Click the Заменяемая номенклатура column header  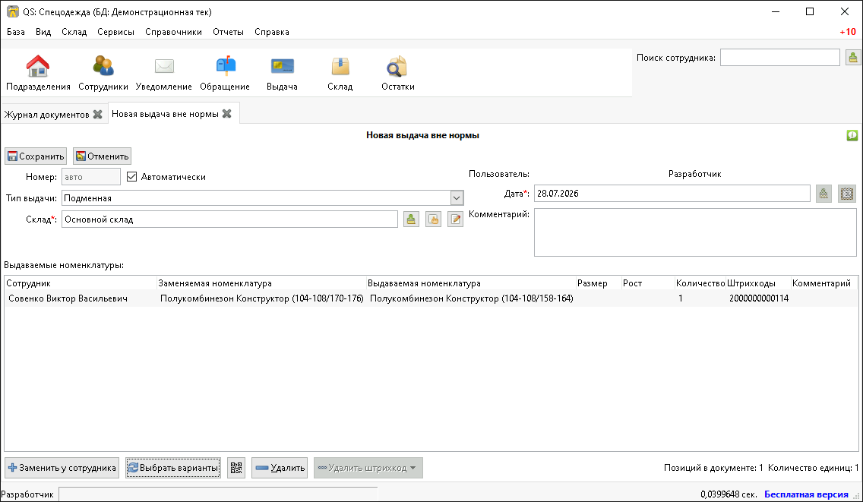click(261, 283)
